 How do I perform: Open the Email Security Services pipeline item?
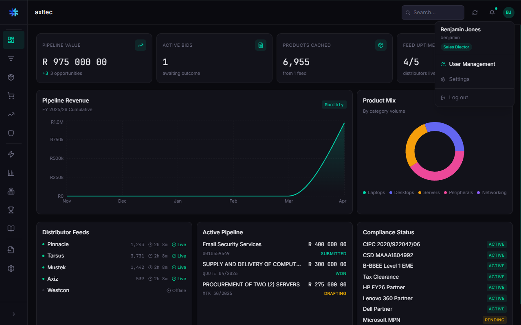coord(275,249)
